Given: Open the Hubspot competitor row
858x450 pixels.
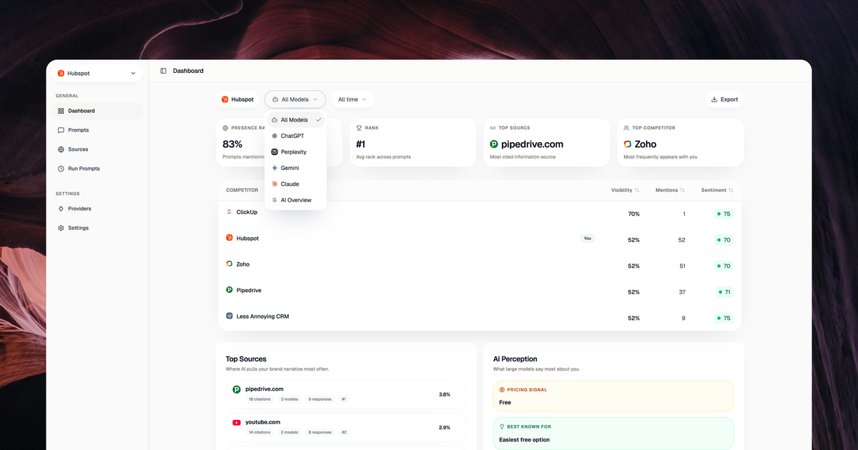Looking at the screenshot, I should [480, 239].
